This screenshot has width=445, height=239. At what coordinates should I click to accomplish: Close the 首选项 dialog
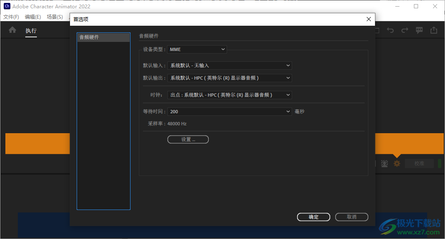[x=369, y=19]
